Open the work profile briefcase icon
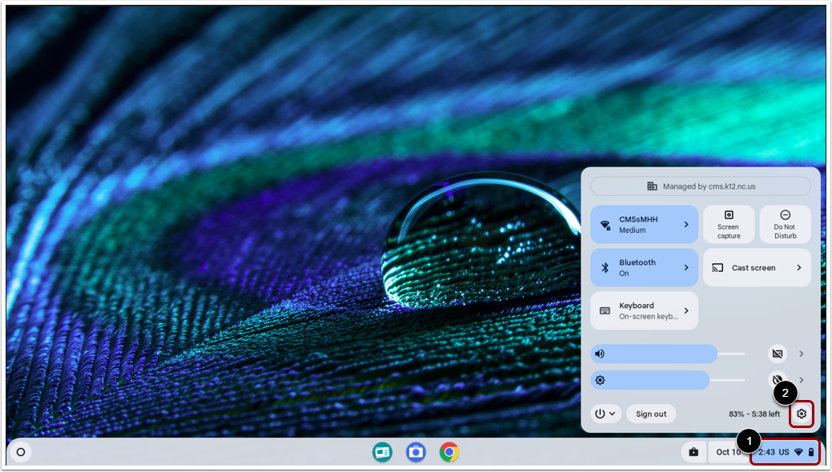Screen dimensions: 832x472 tap(693, 452)
